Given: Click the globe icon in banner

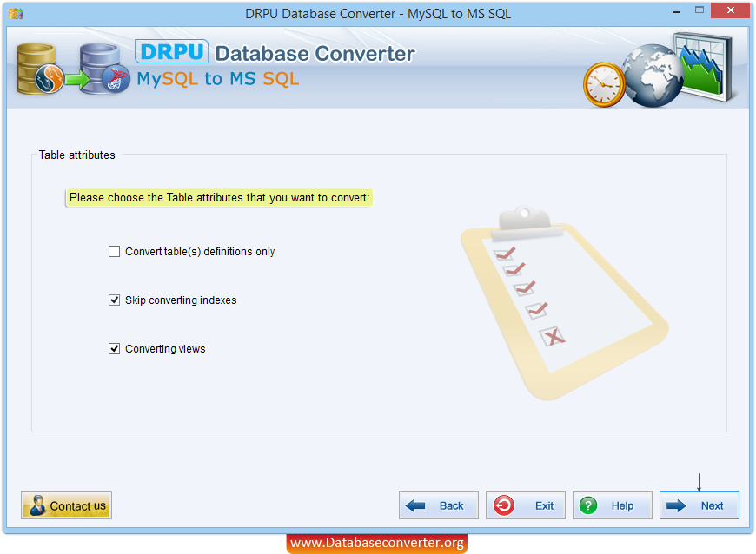Looking at the screenshot, I should point(652,76).
